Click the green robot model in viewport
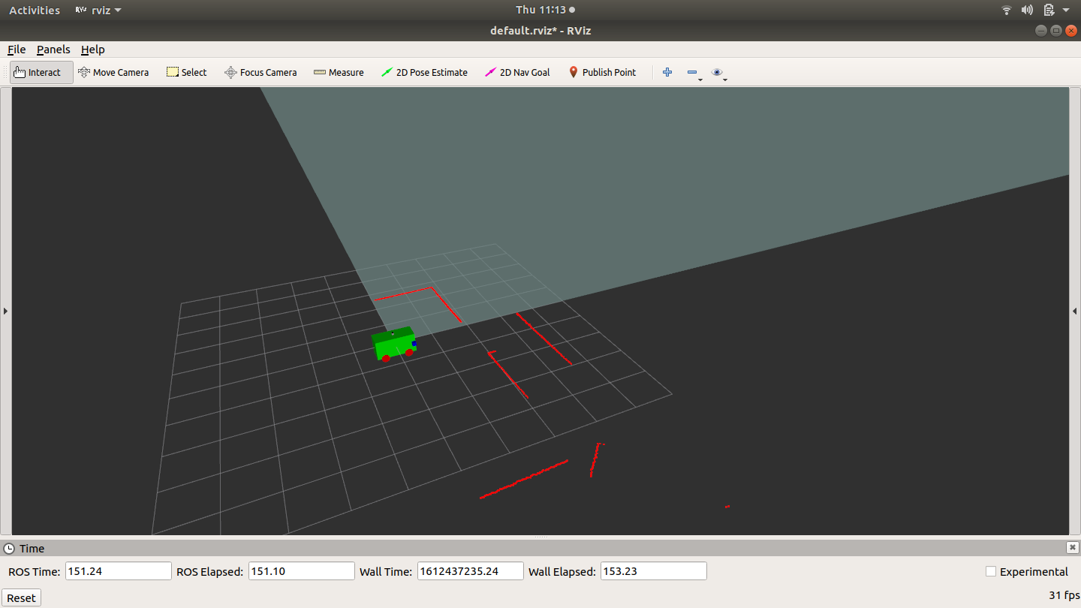This screenshot has width=1081, height=608. pos(394,344)
